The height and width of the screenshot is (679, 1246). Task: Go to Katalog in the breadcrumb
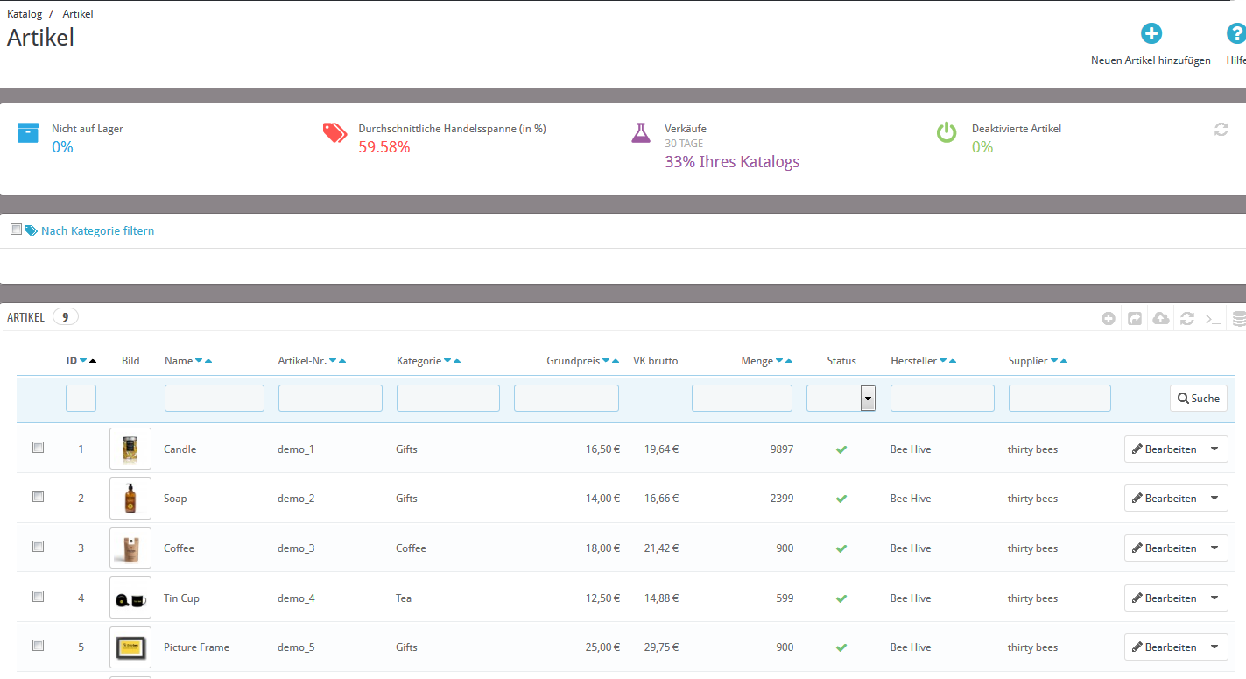(25, 14)
